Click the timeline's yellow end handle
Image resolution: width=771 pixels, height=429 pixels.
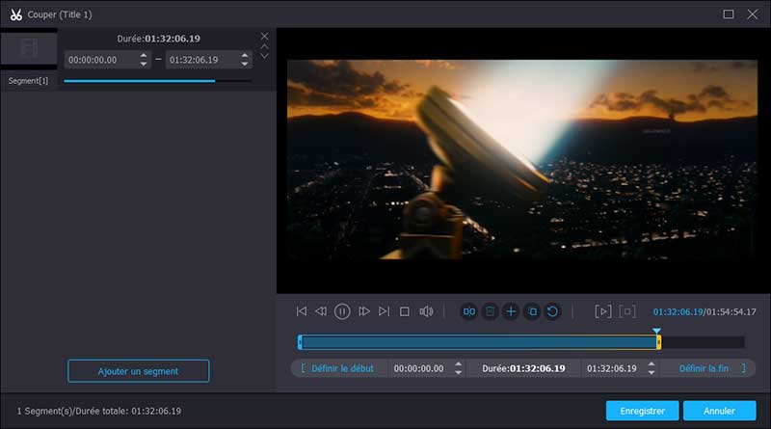coord(658,342)
